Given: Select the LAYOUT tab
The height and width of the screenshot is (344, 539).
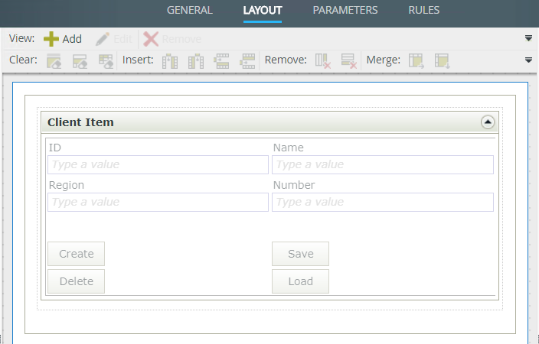Looking at the screenshot, I should pos(263,10).
